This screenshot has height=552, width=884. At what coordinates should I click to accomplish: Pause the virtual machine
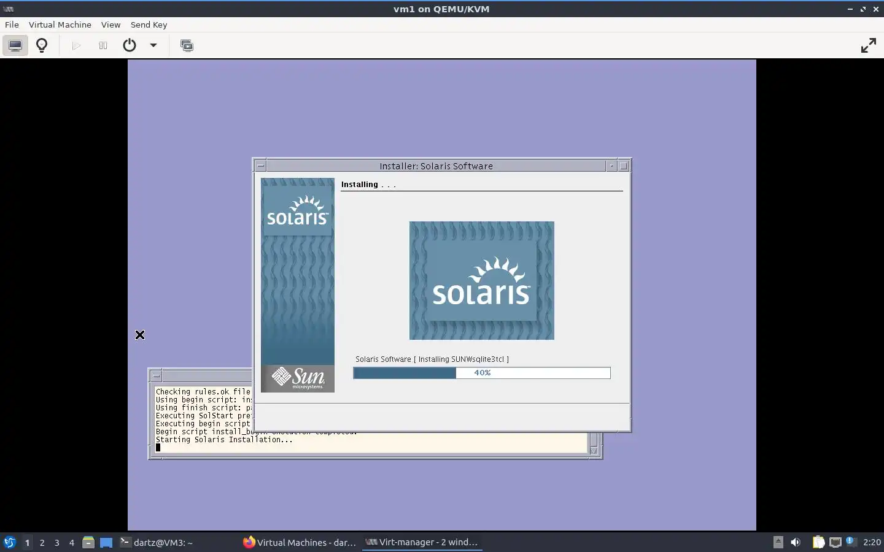[x=103, y=45]
